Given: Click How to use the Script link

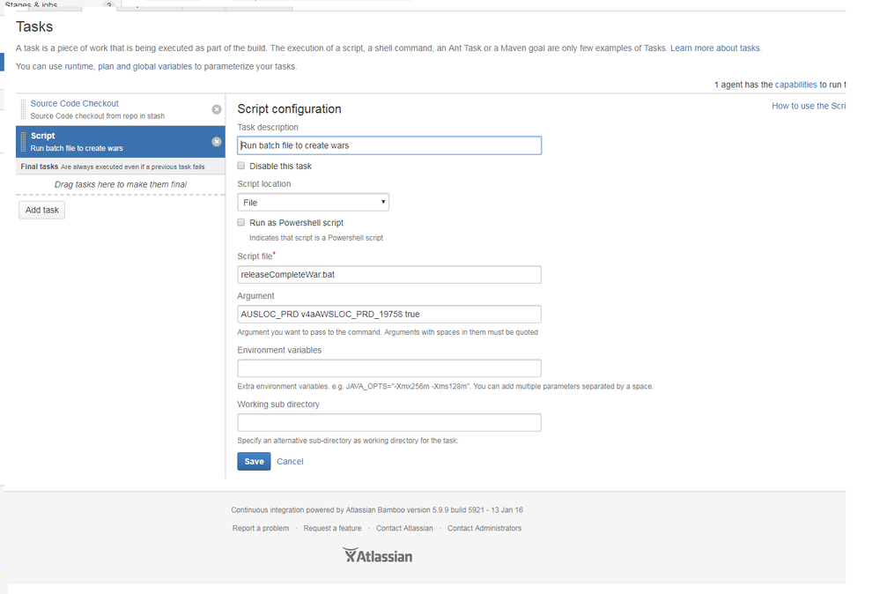Looking at the screenshot, I should pos(808,105).
